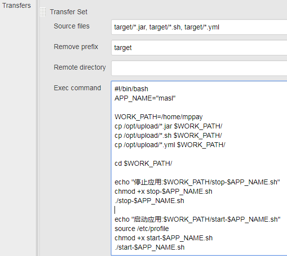Place cursor on cd $WORK_PATH/ line
The image size is (287, 256).
tap(143, 163)
